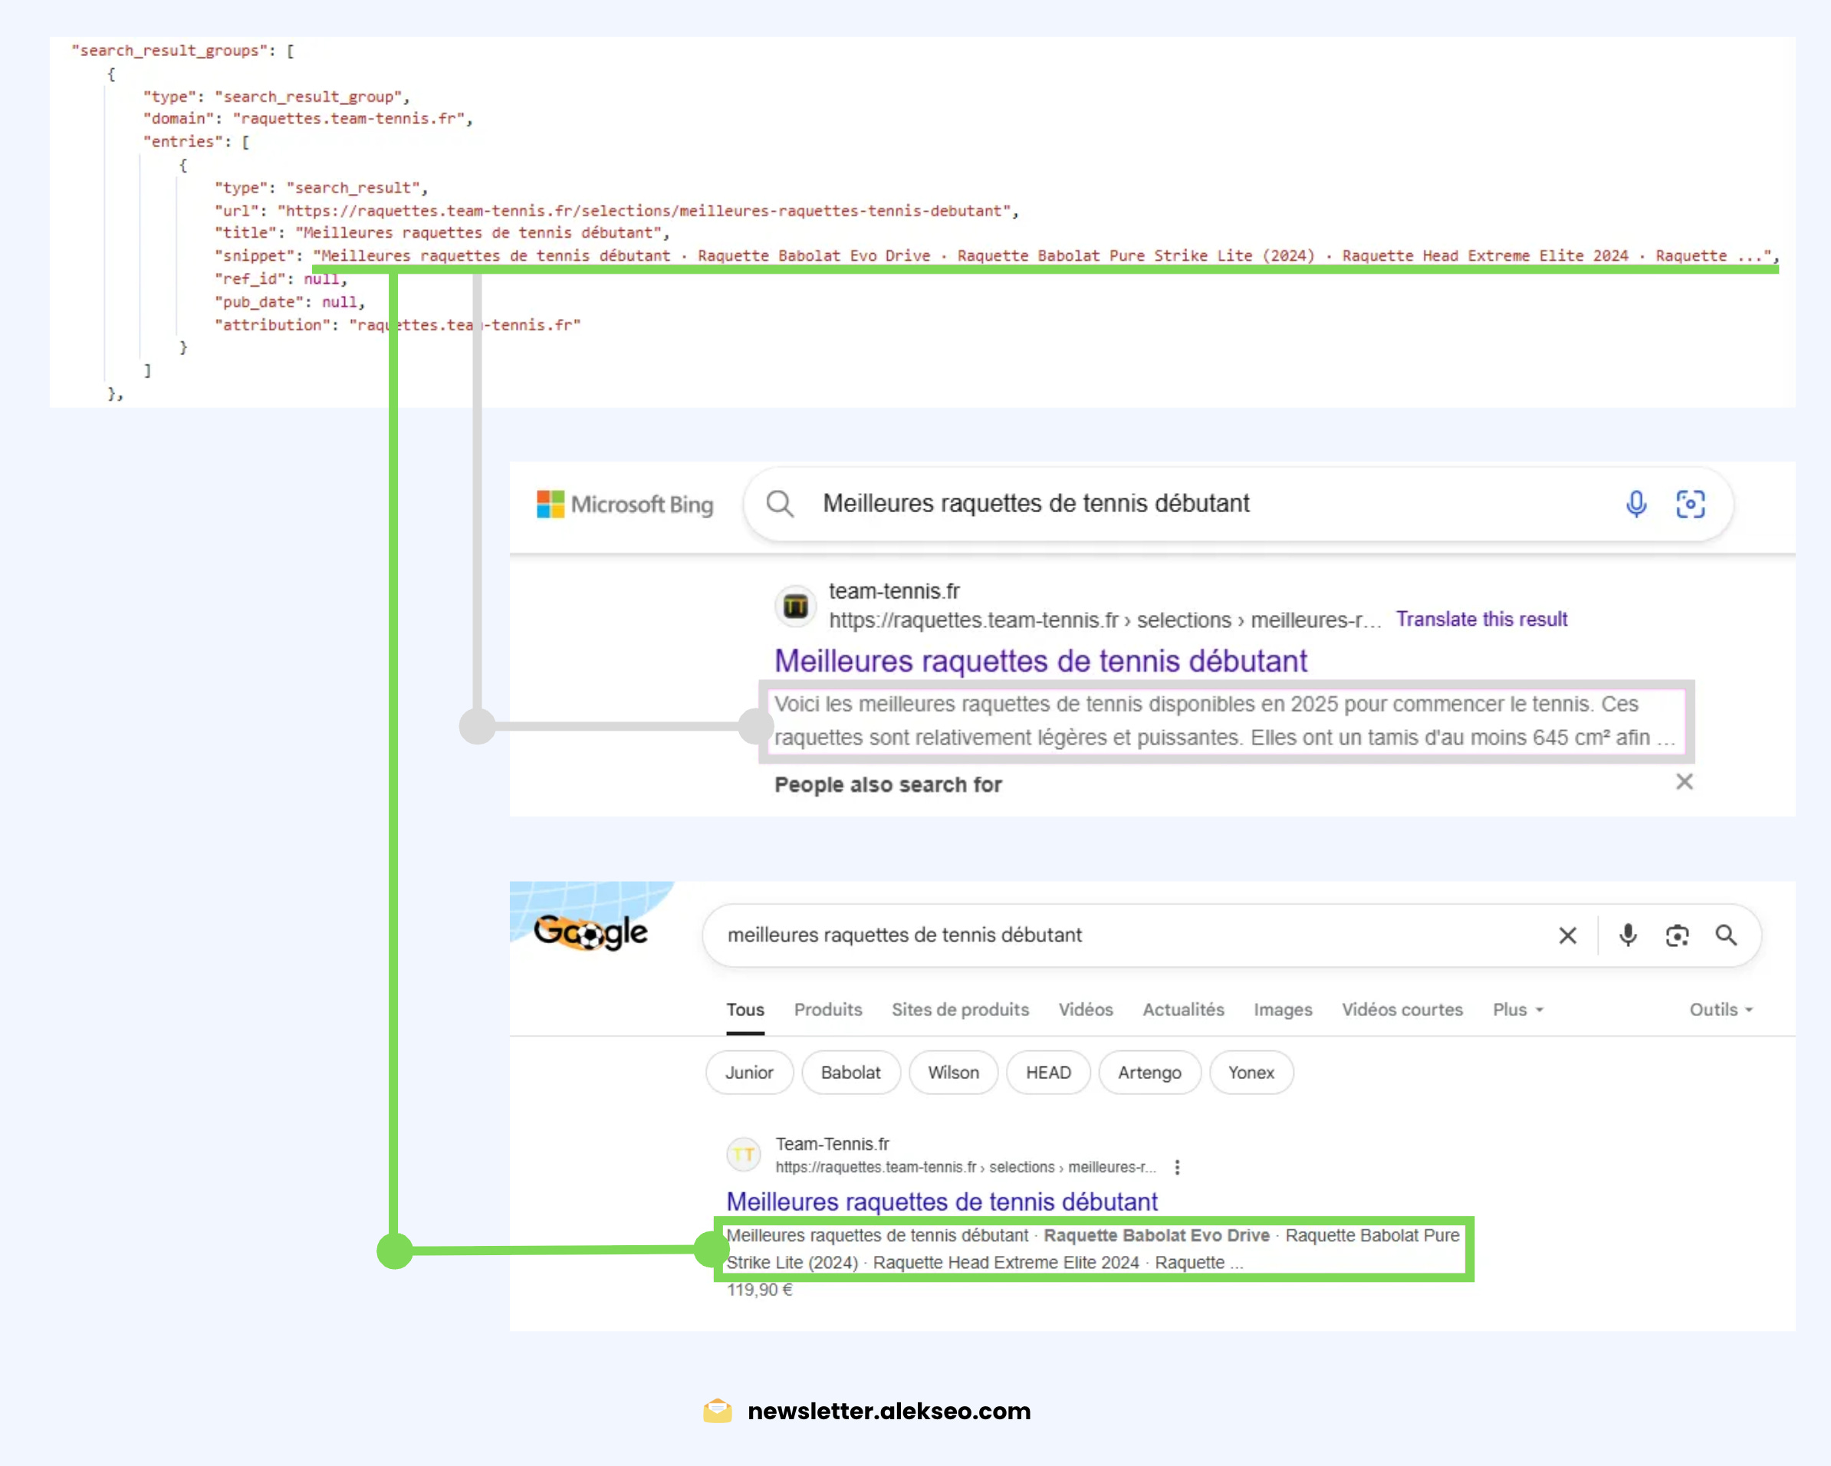Screen dimensions: 1831x1466
Task: Open the three-dot menu of Team-Tennis.fr result
Action: click(x=1177, y=1167)
